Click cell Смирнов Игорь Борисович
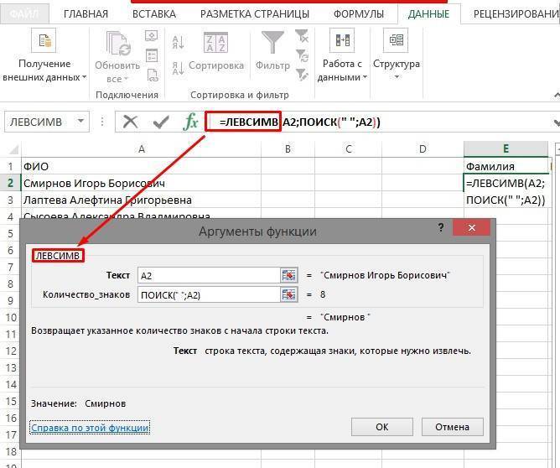 [142, 183]
